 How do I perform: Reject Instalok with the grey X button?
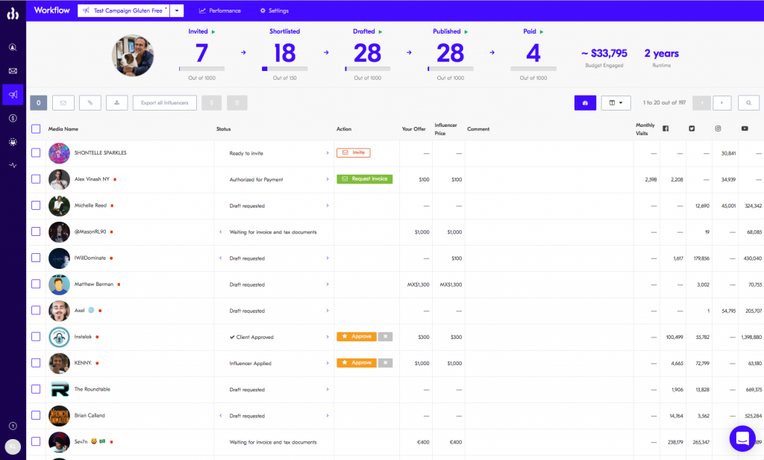(x=386, y=337)
